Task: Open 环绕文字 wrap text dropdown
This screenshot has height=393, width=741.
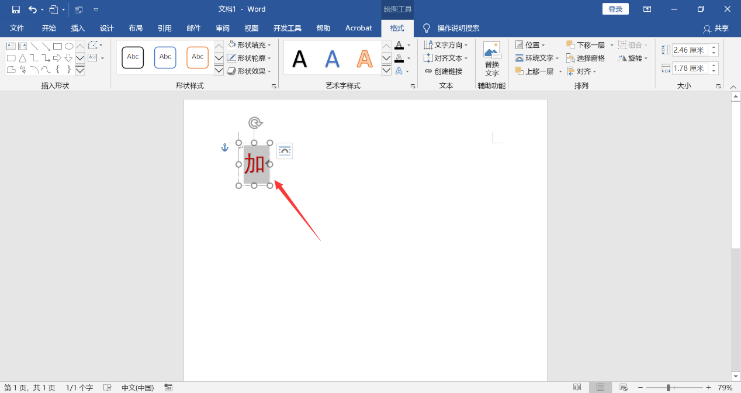Action: [537, 58]
